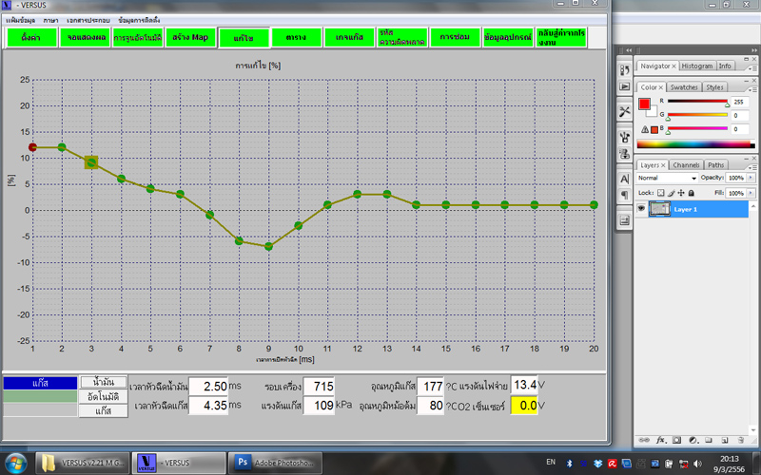Switch to the Swatches tab
The image size is (761, 475).
point(684,87)
